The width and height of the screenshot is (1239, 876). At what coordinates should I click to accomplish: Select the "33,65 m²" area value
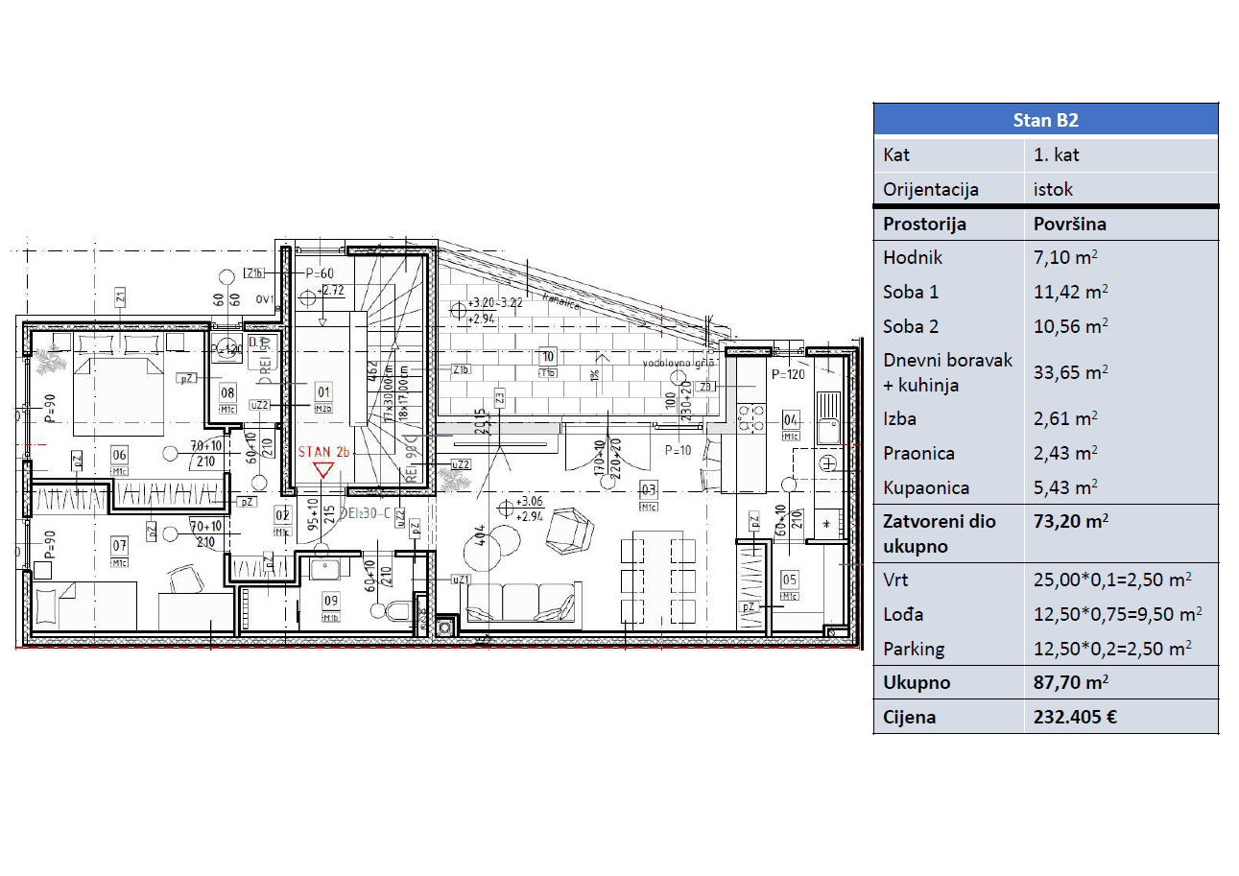click(1070, 373)
